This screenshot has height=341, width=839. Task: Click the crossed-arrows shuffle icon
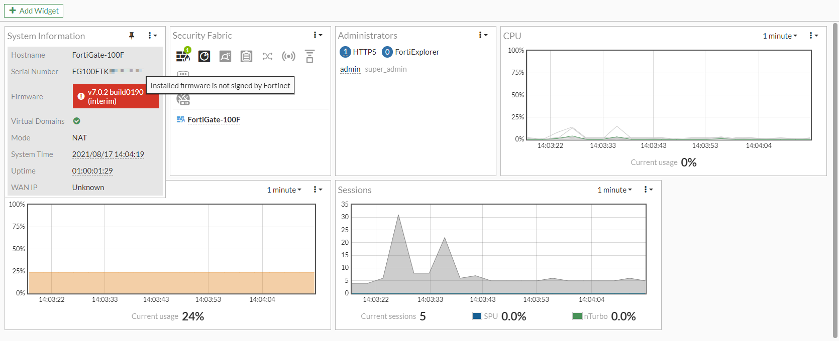[267, 56]
